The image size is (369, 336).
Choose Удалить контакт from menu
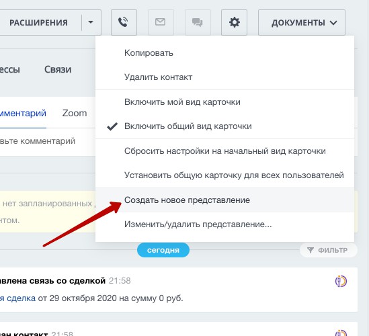pyautogui.click(x=224, y=77)
